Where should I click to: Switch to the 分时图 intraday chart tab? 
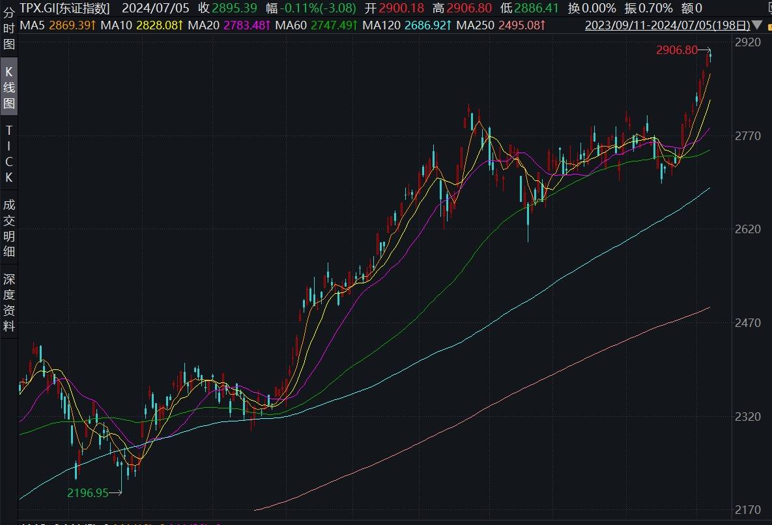9,29
